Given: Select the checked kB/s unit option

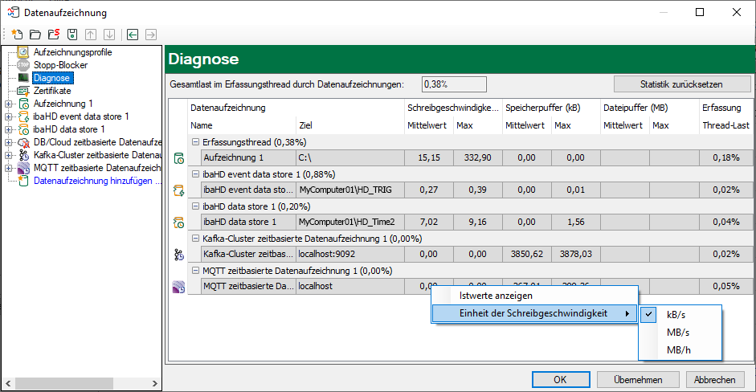Looking at the screenshot, I should pos(677,314).
